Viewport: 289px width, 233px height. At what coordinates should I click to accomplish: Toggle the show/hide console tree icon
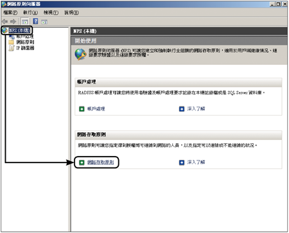25,22
